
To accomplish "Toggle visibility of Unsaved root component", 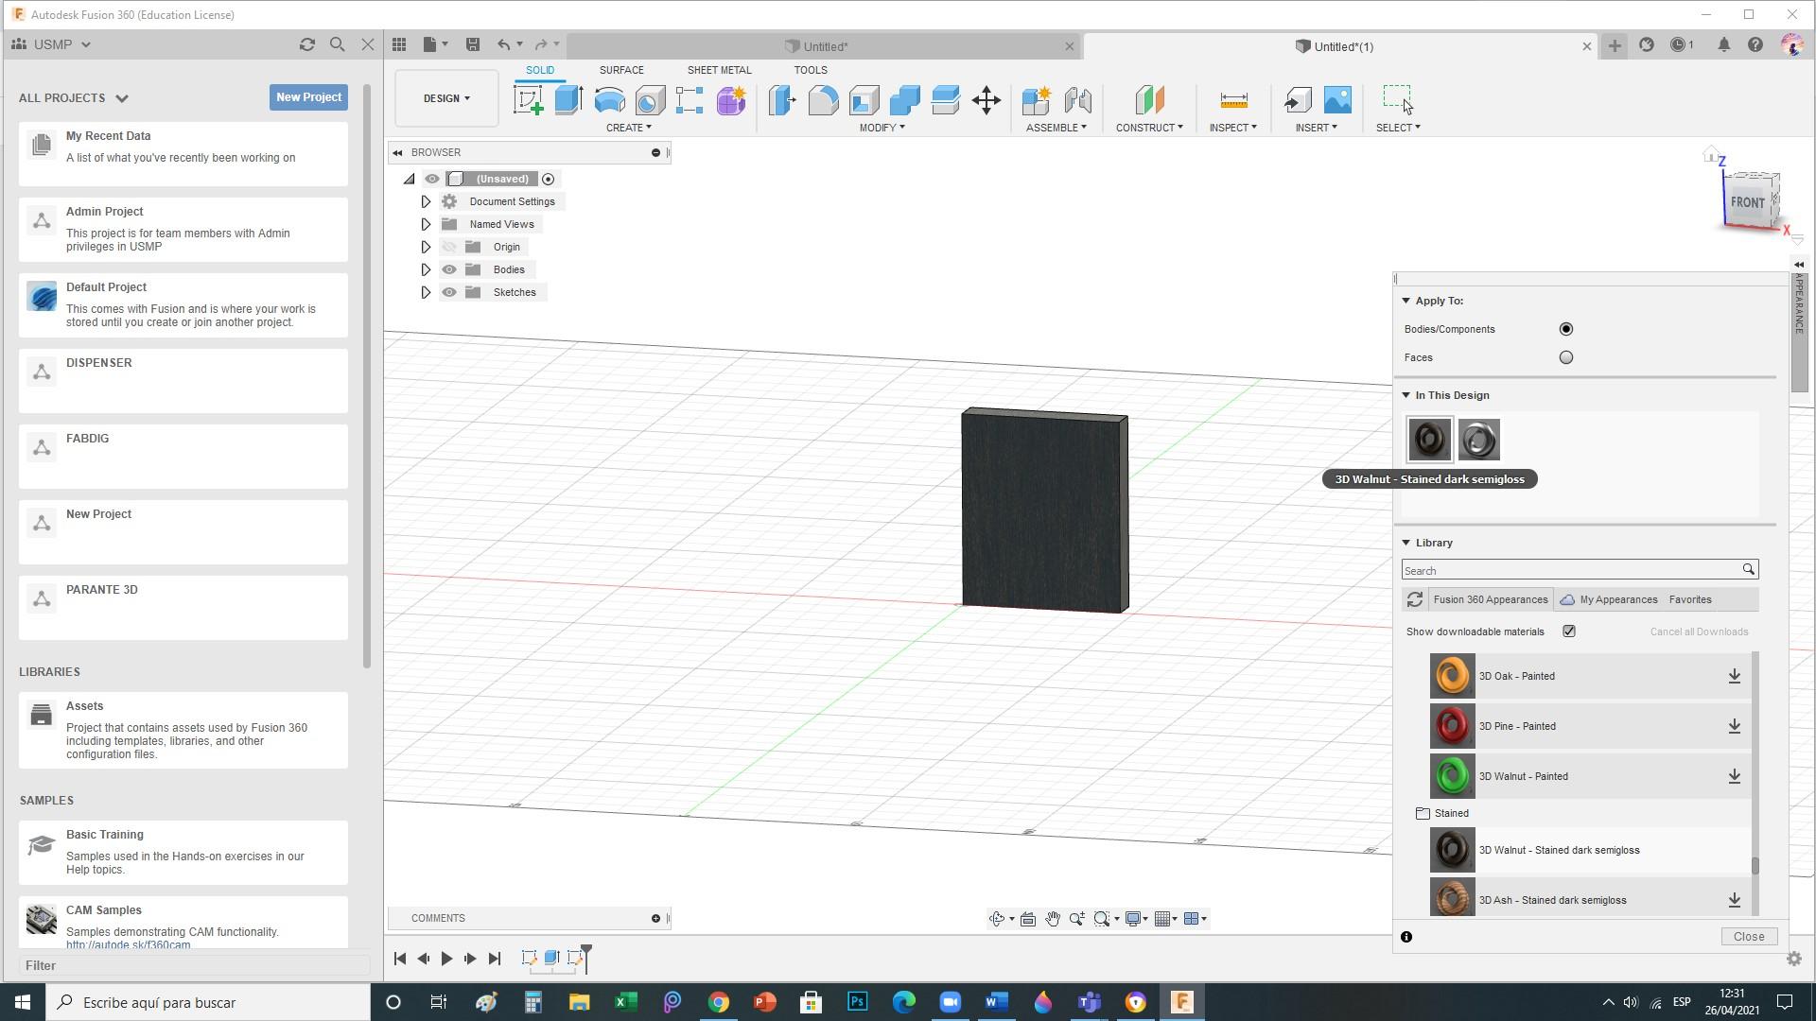I will click(432, 179).
